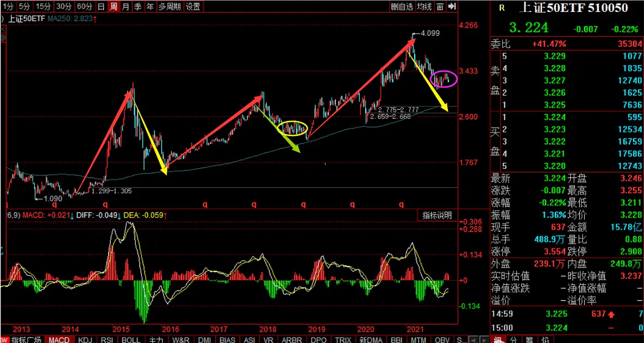Switch chart to 5分 period

pos(24,6)
